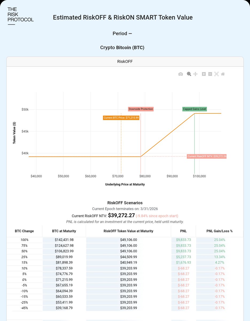Reset chart axes with home icon
This screenshot has height=321, width=250.
223,74
